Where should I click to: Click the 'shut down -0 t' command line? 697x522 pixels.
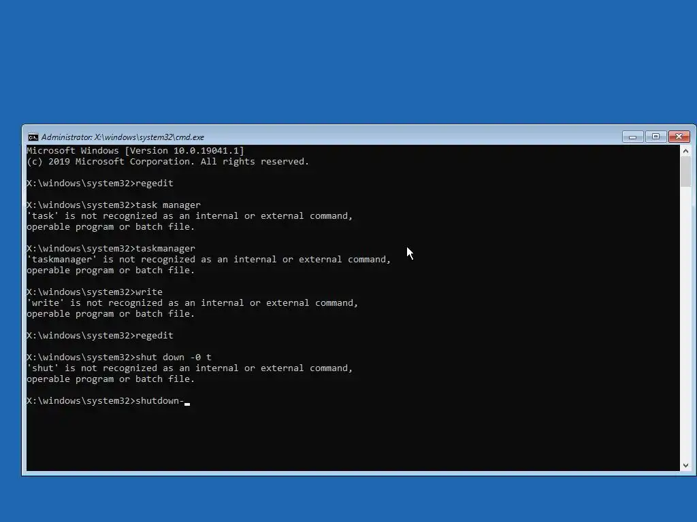(118, 358)
